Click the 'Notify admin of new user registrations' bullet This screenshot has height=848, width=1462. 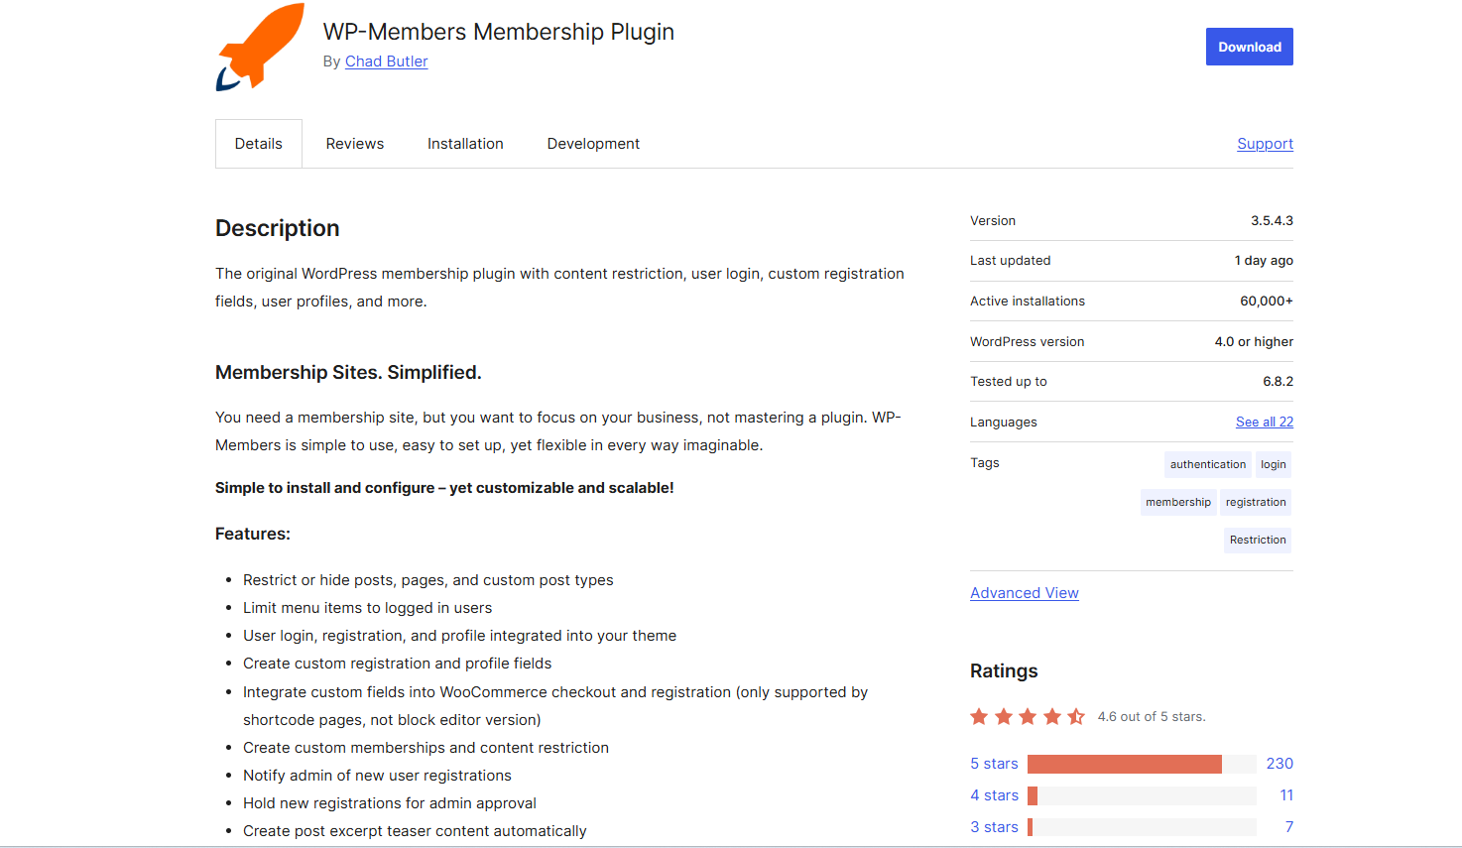click(x=378, y=776)
